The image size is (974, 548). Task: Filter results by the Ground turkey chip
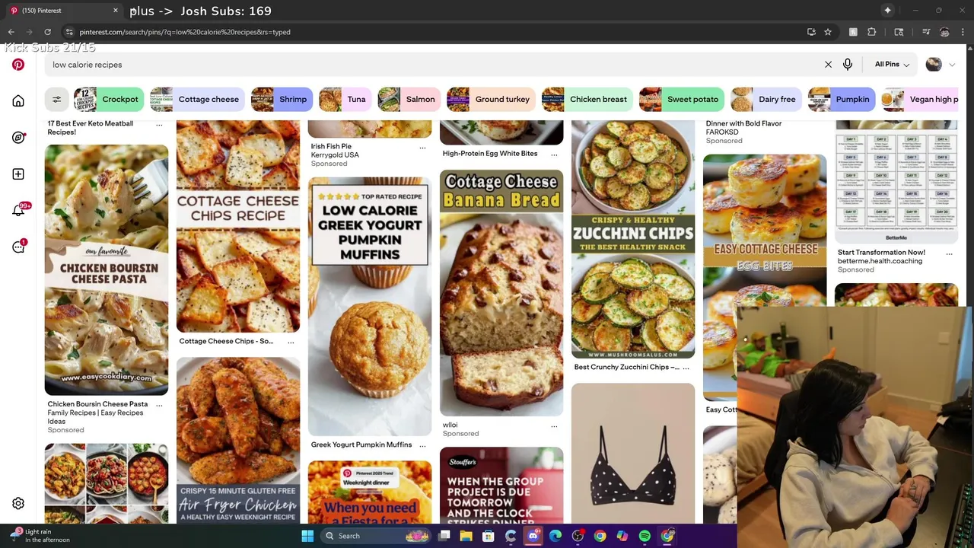point(491,99)
